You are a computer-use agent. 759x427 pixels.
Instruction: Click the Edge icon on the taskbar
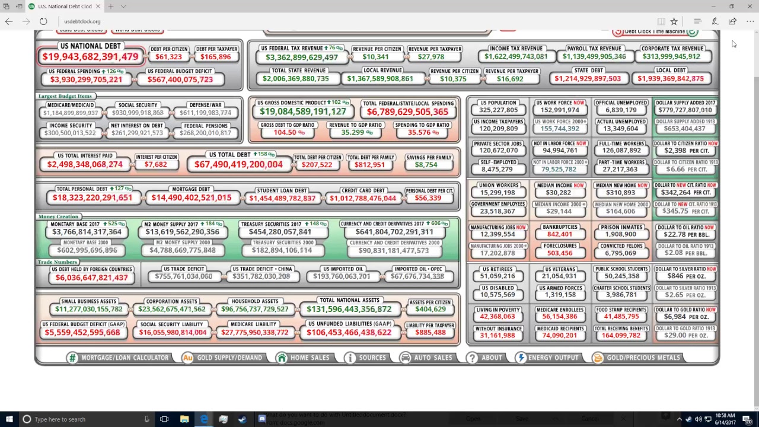[x=204, y=419]
